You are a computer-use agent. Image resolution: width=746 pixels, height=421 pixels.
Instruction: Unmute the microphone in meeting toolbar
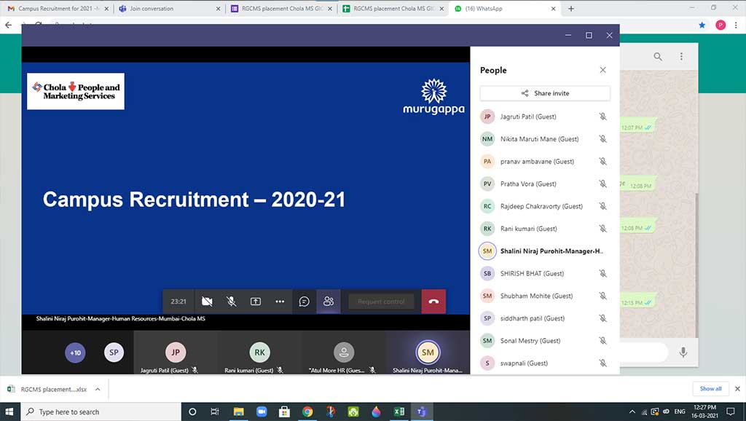pyautogui.click(x=231, y=302)
